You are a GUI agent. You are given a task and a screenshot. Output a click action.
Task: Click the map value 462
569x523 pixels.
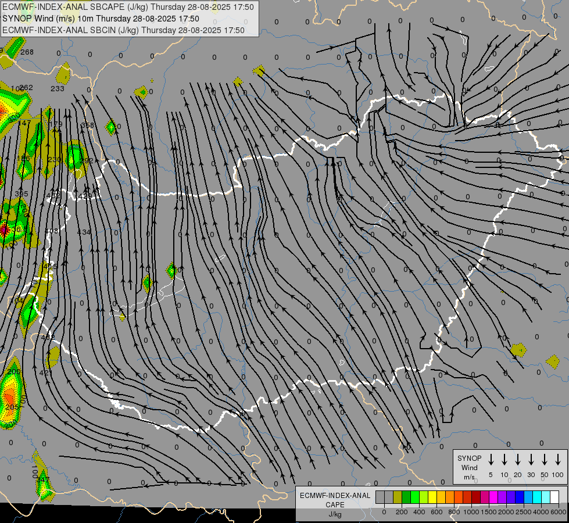pyautogui.click(x=48, y=338)
